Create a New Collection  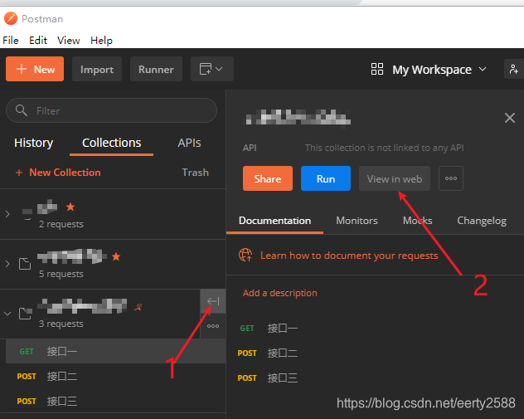58,173
